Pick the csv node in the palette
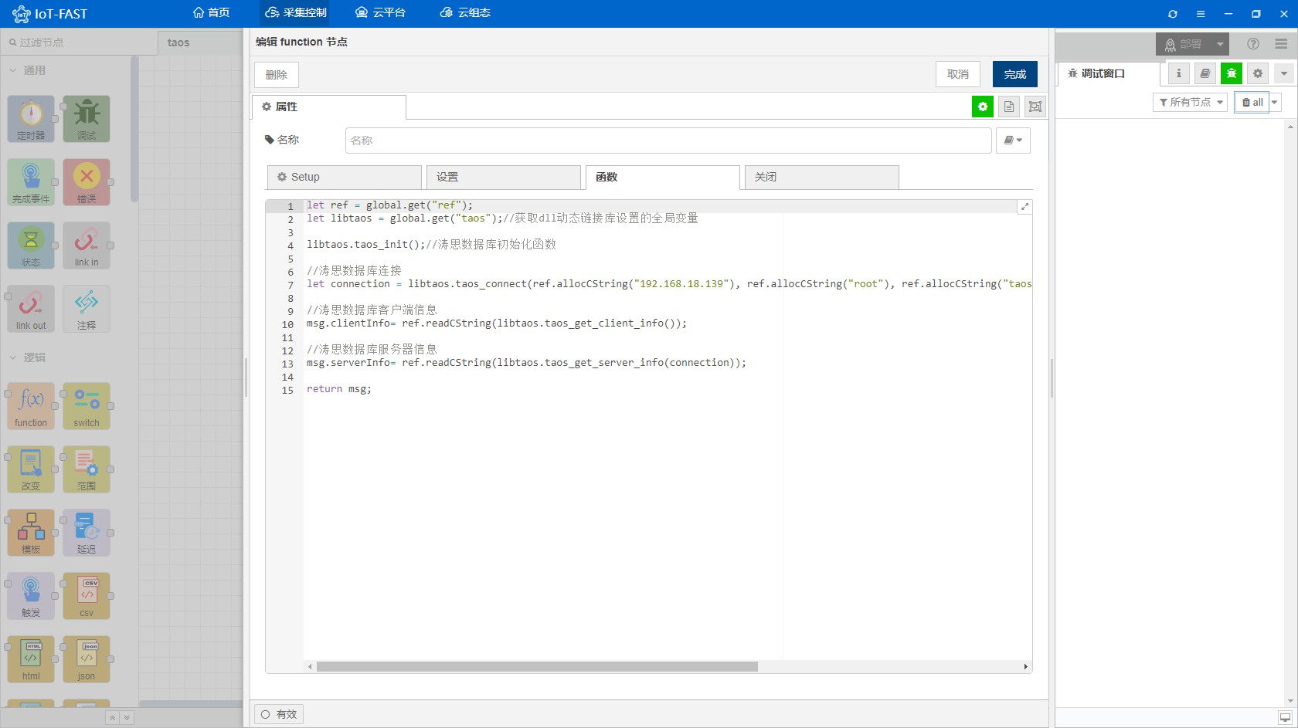Image resolution: width=1298 pixels, height=728 pixels. (x=87, y=596)
